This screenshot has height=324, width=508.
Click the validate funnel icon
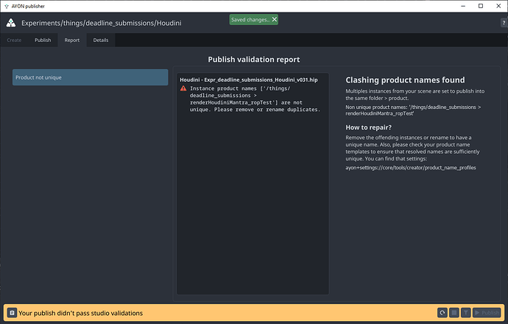click(x=465, y=313)
